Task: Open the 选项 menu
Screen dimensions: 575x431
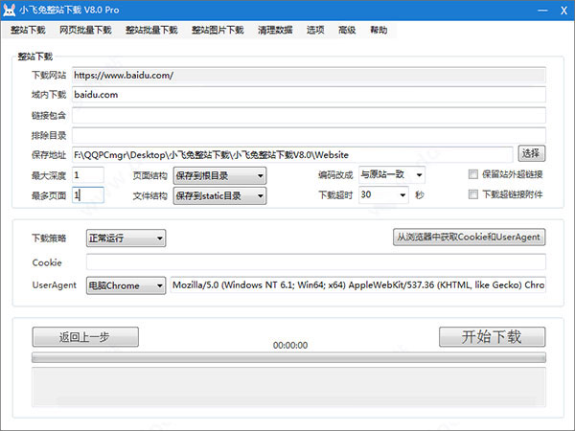Action: tap(315, 30)
